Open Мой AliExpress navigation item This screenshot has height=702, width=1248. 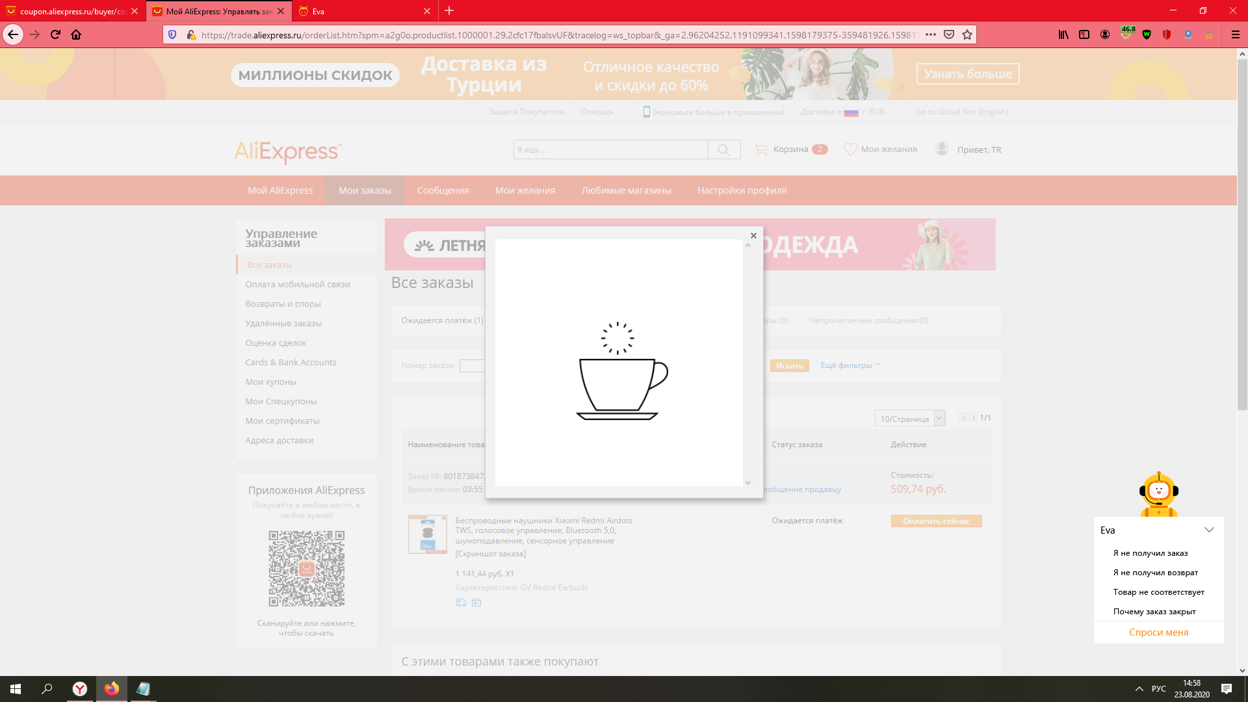click(x=280, y=190)
